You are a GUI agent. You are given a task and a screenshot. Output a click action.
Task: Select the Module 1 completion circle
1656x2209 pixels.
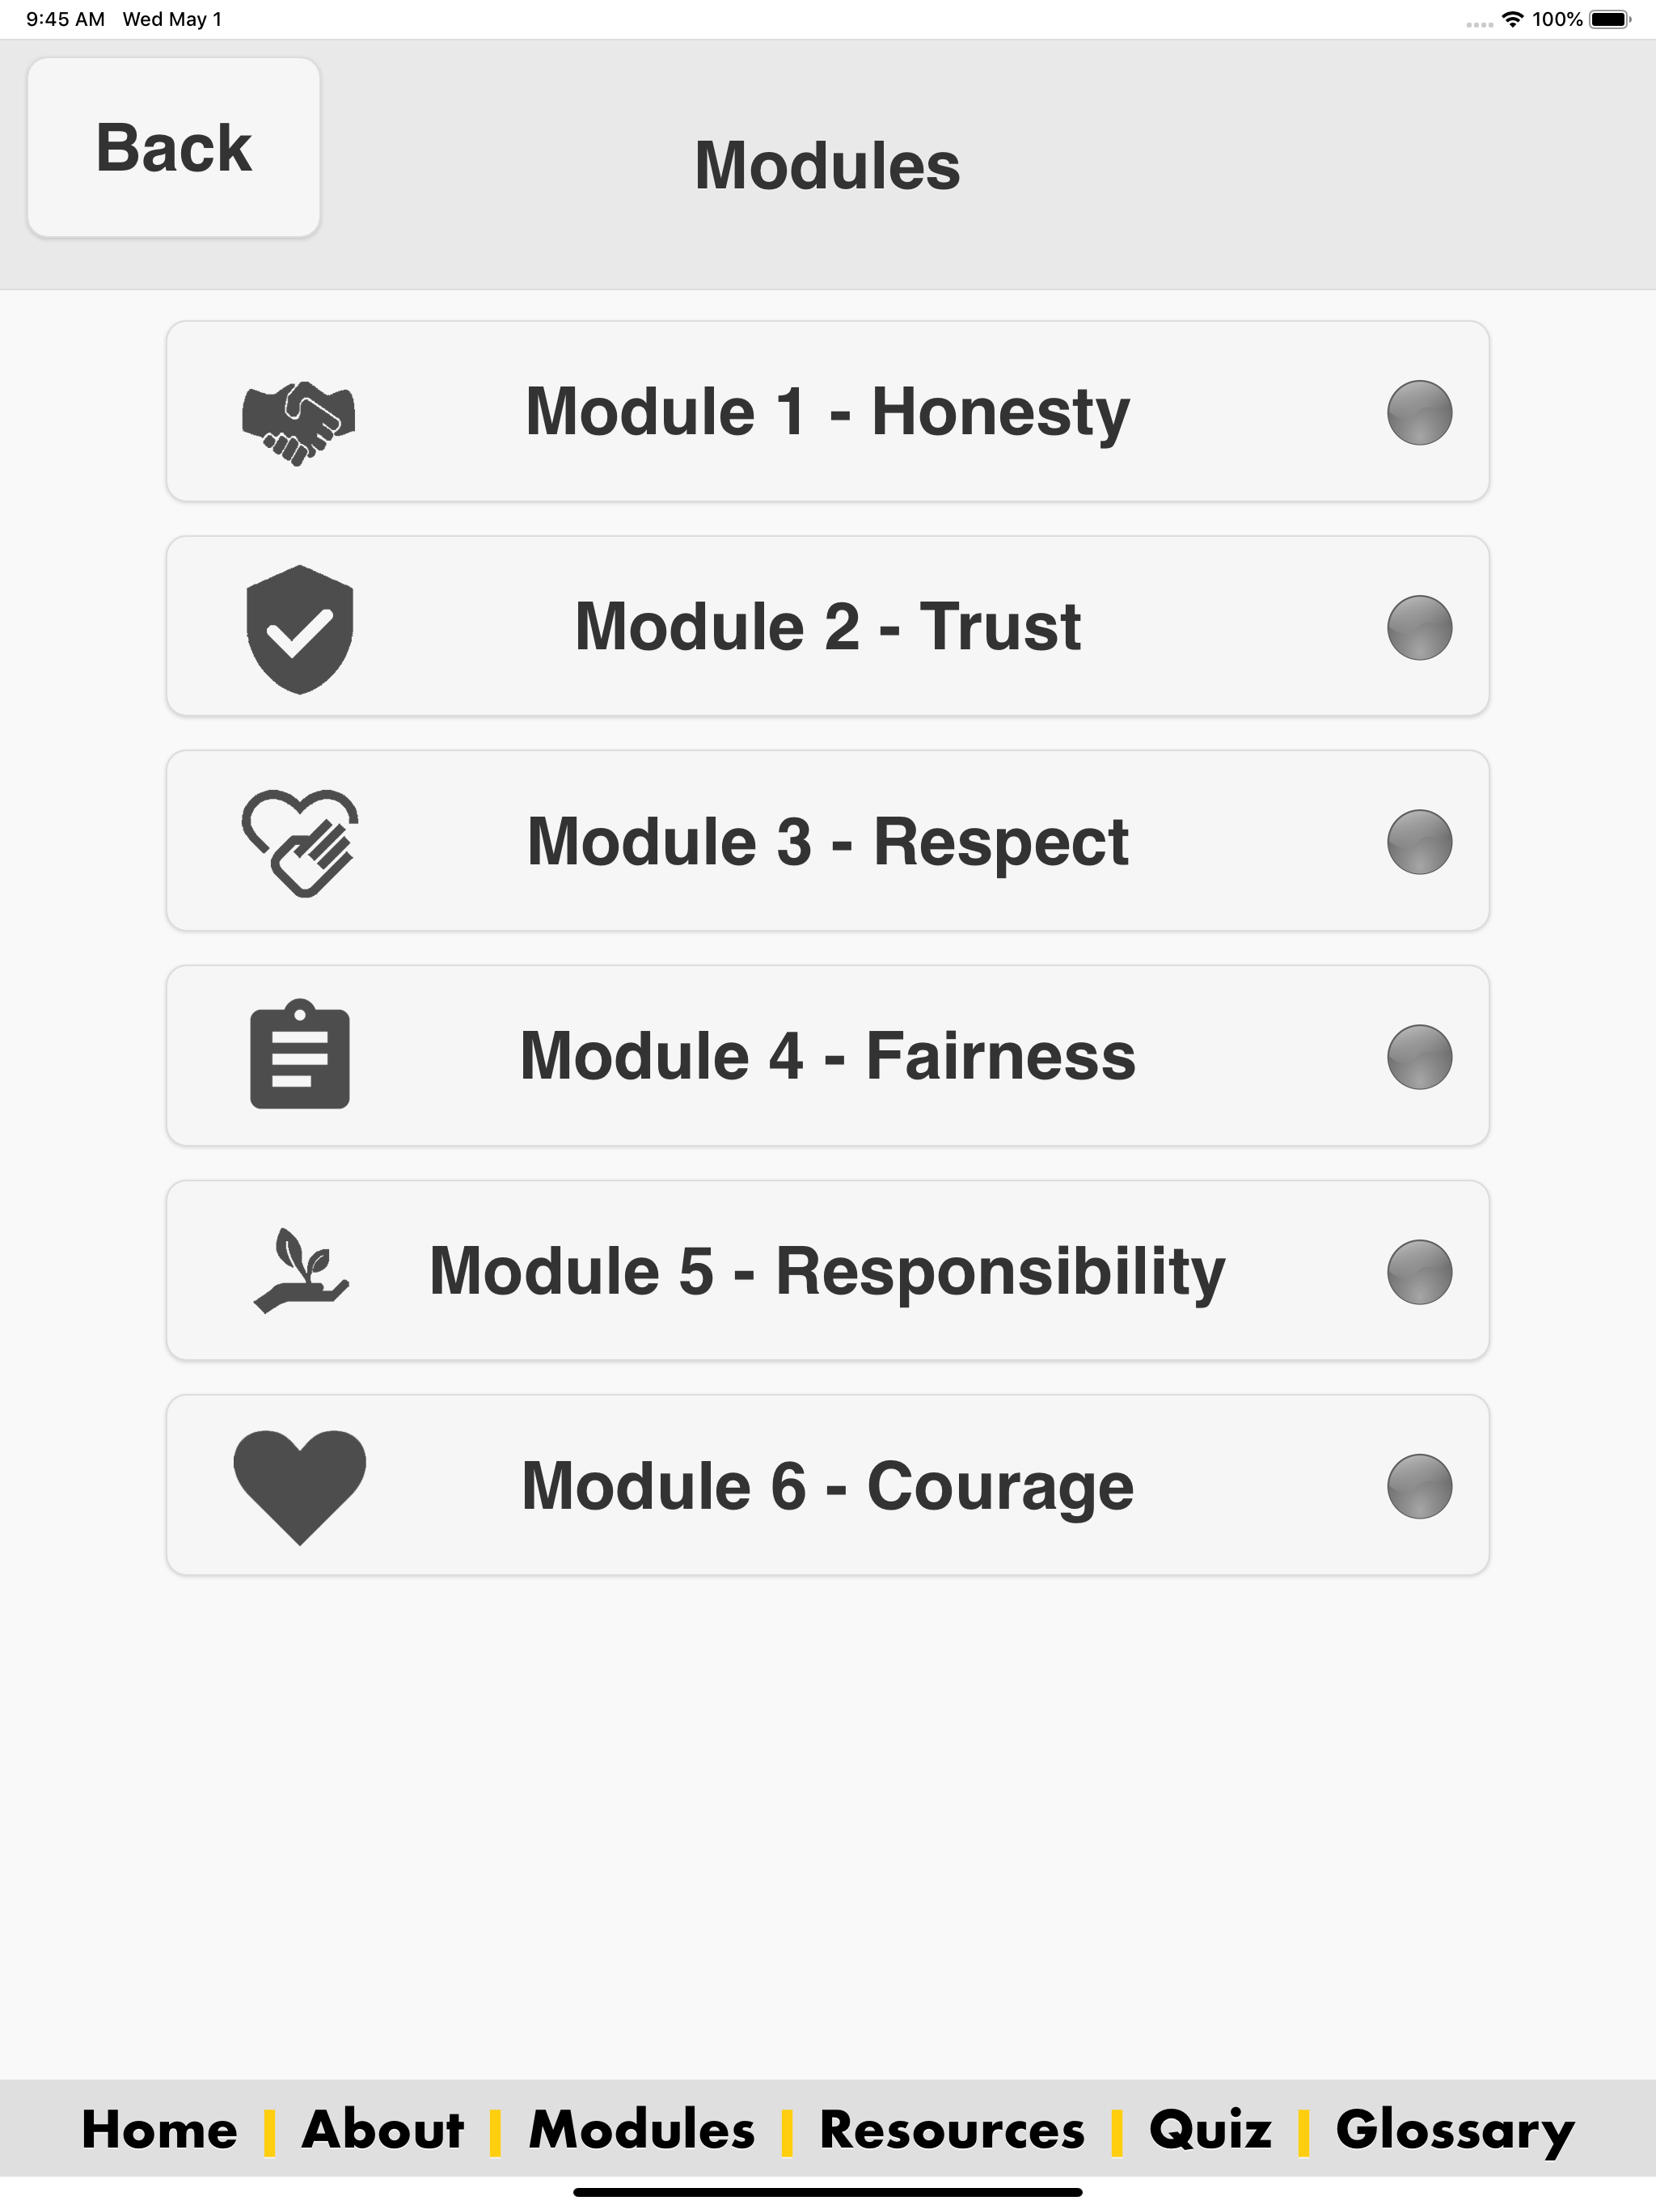1419,412
